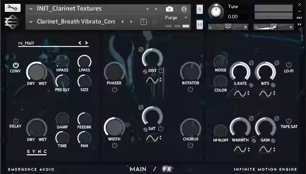Click the DIST phase invert icon
The height and width of the screenshot is (174, 306).
click(141, 49)
